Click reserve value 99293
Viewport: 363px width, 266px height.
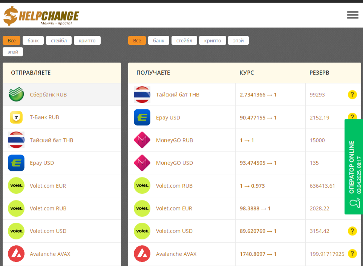317,95
